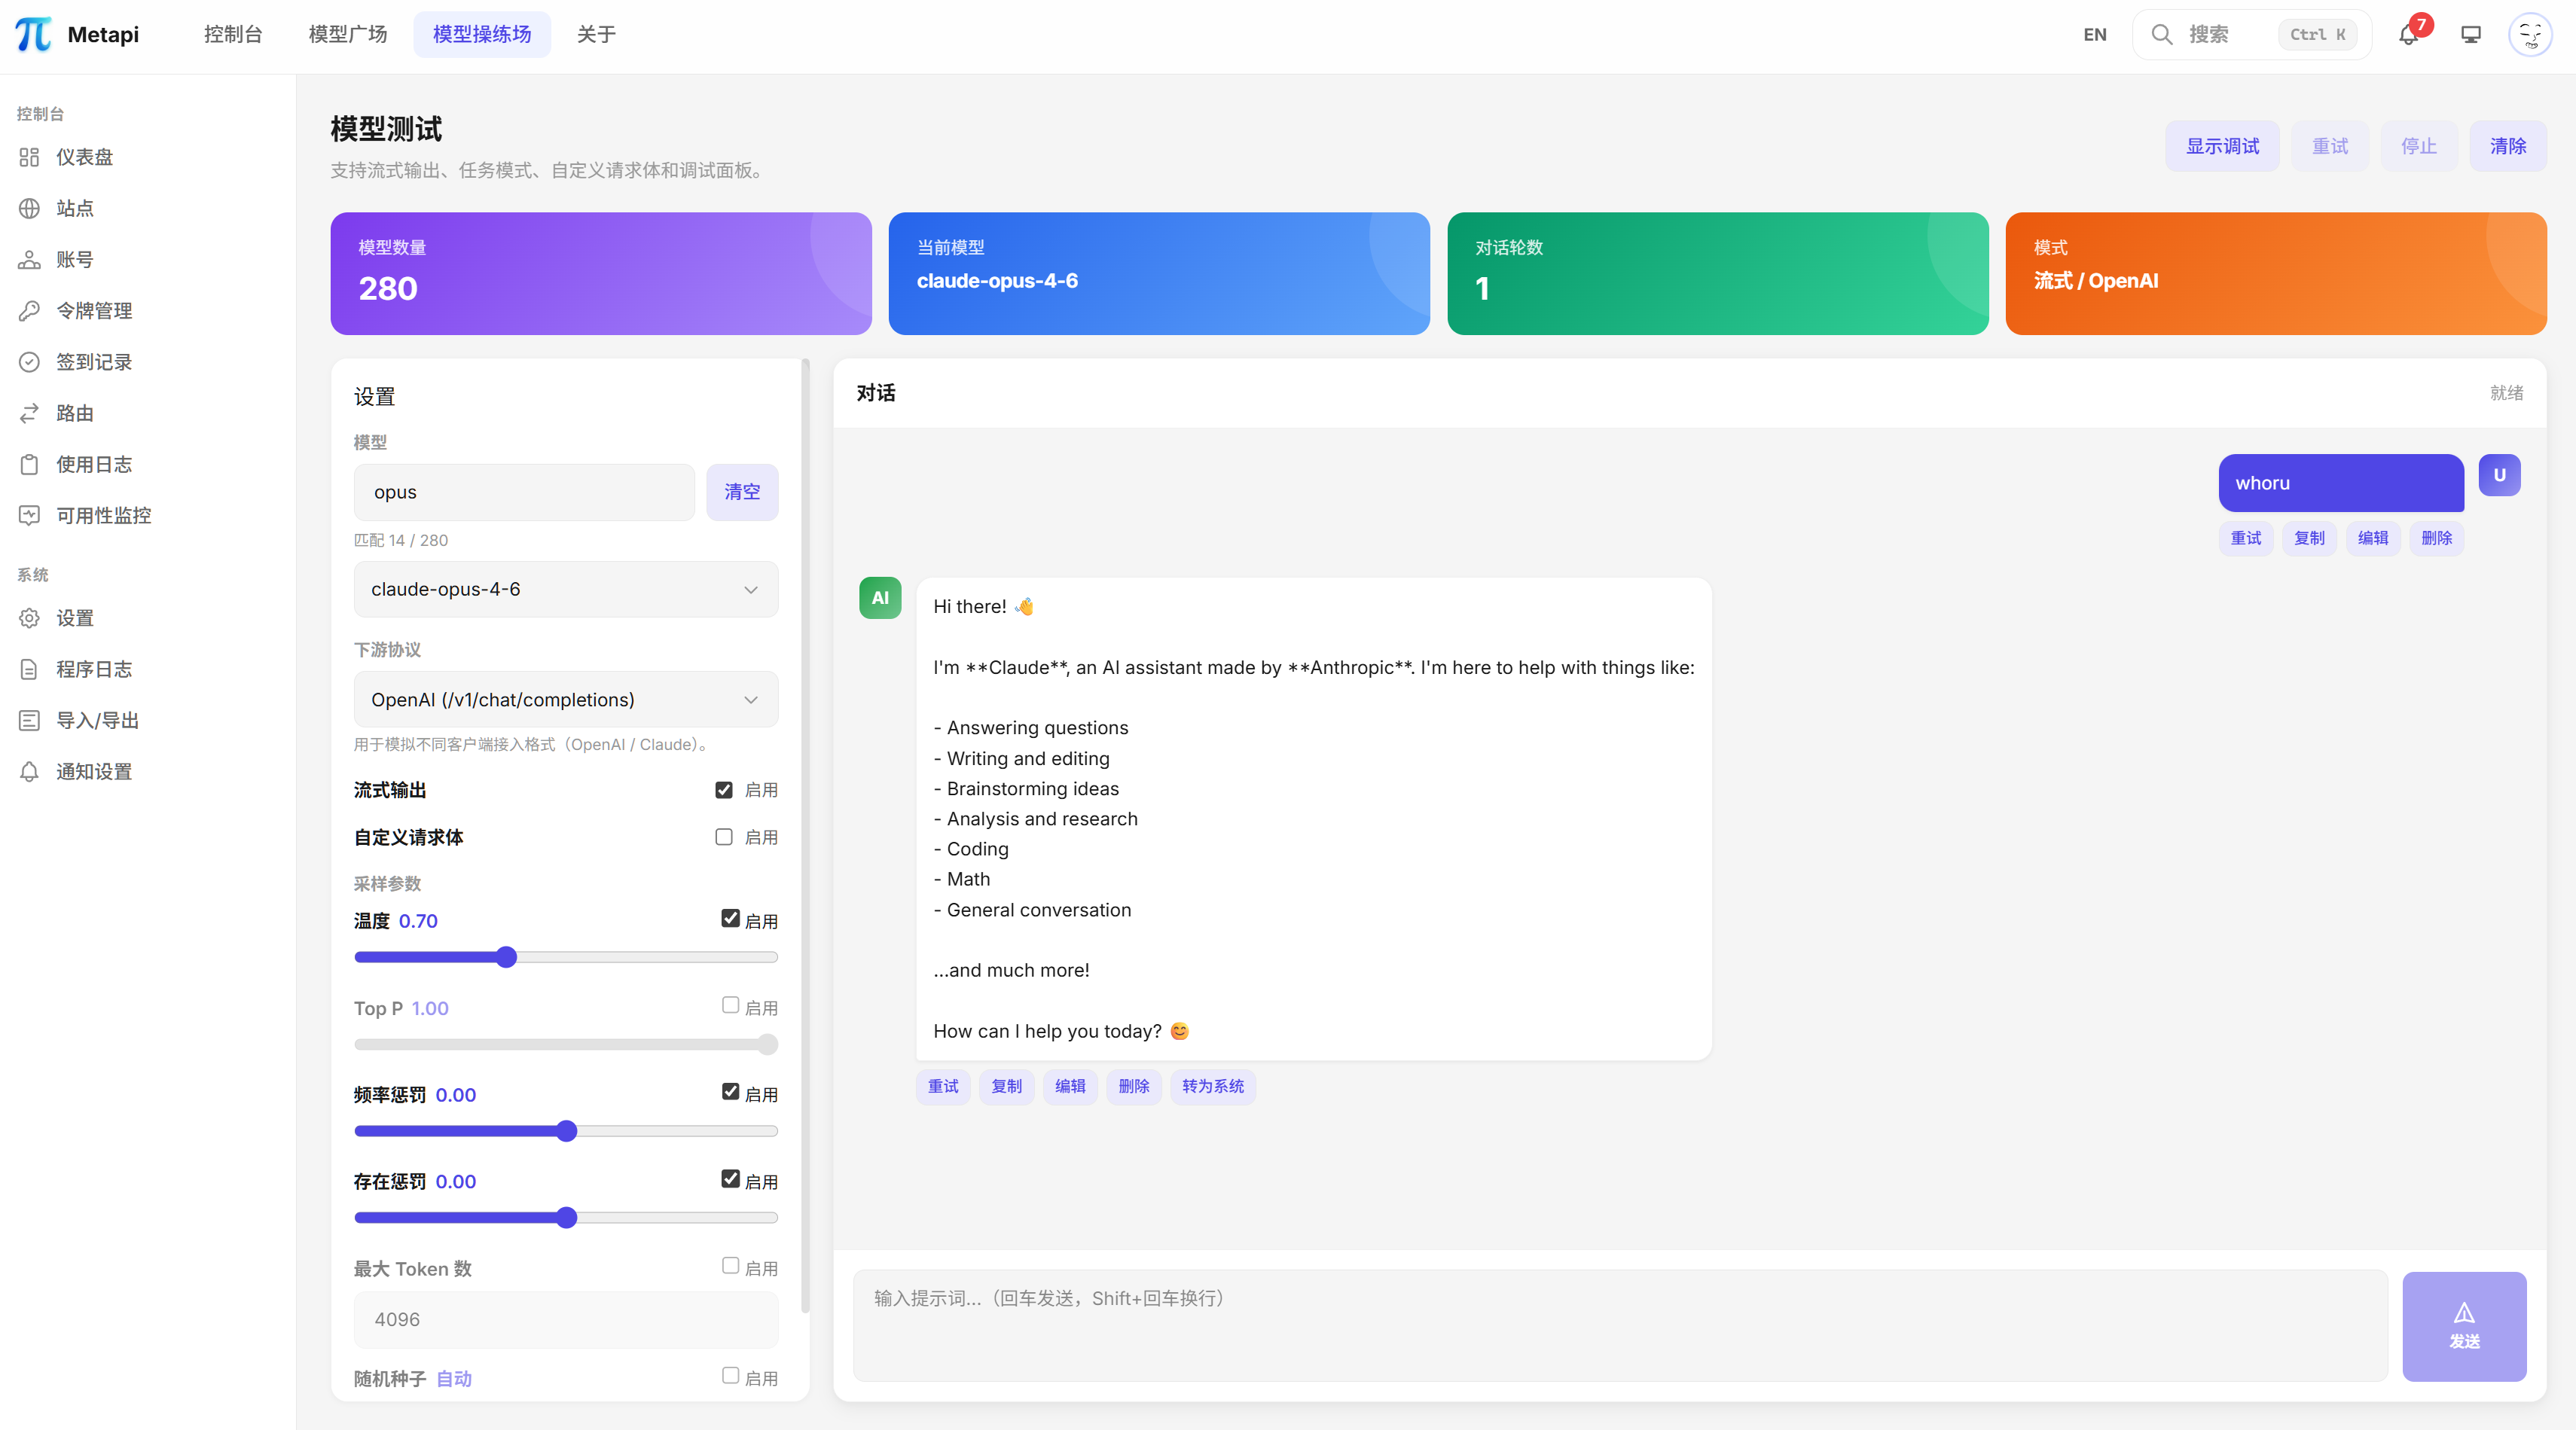The width and height of the screenshot is (2576, 1430).
Task: Switch to the 模型广场 tab
Action: tap(347, 35)
